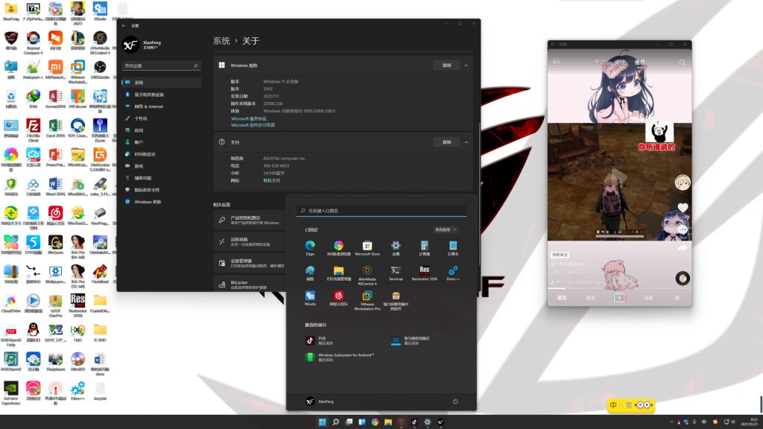
Task: Expand 所有应用 list in Start menu
Action: 445,230
